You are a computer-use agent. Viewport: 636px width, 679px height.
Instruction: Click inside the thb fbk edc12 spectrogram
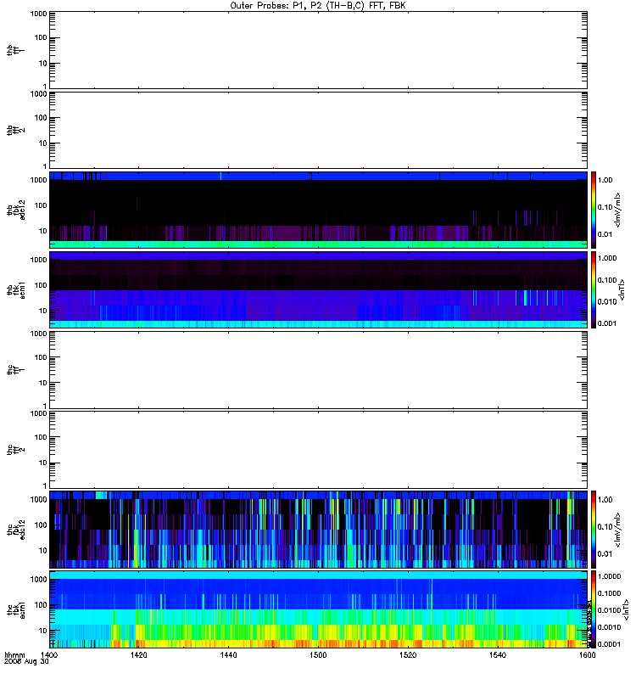(318, 210)
